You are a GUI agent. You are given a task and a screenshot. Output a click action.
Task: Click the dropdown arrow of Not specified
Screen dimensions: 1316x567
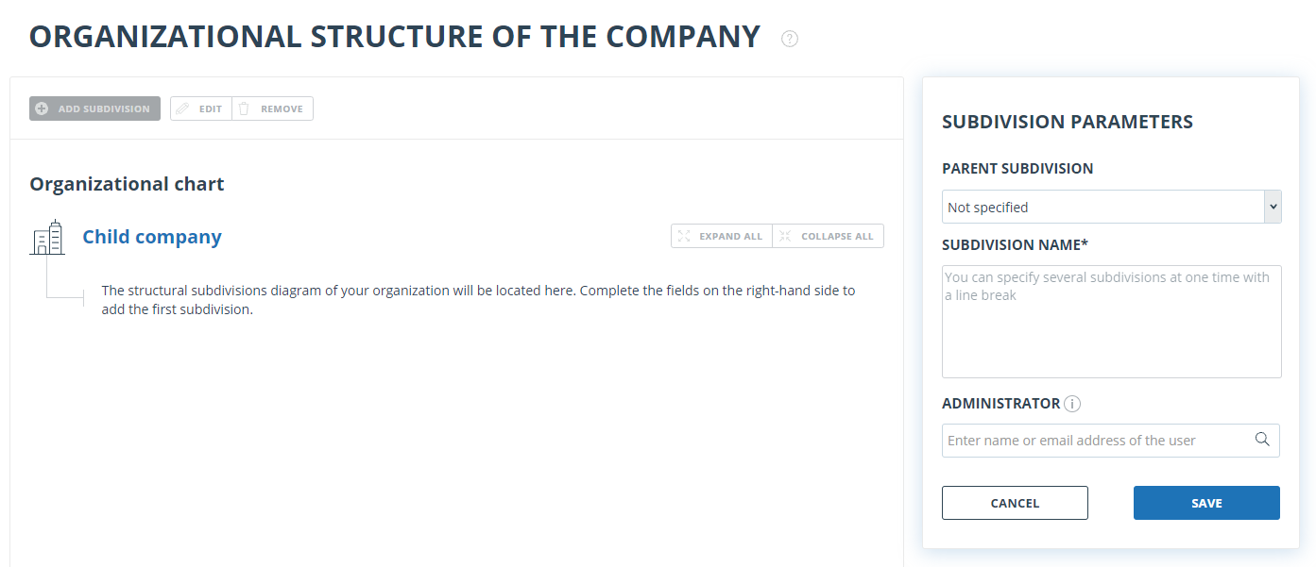coord(1273,207)
